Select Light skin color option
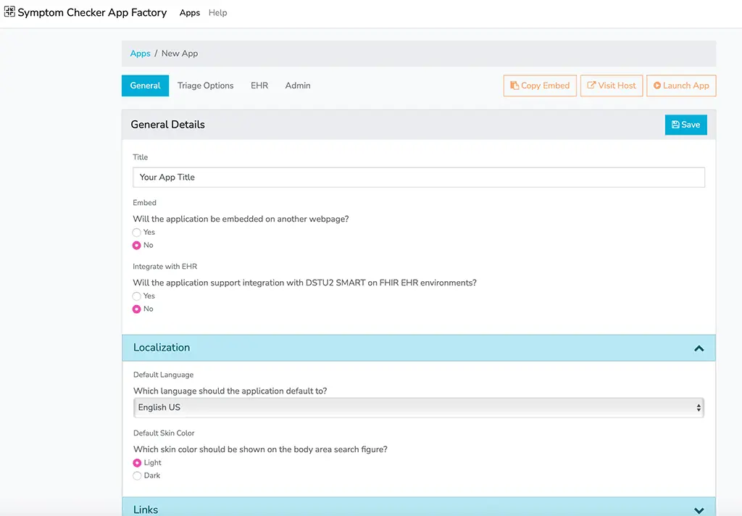 coord(137,462)
